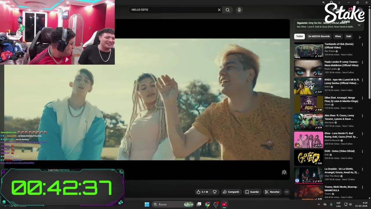Viewport: 371px width, 209px height.
Task: Start voice search with the microphone icon
Action: 239,10
